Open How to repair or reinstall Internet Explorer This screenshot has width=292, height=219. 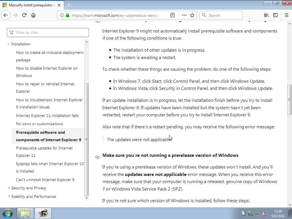(45, 88)
